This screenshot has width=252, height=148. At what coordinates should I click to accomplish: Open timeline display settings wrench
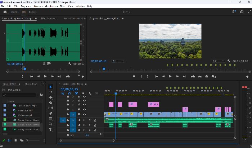click(x=90, y=94)
